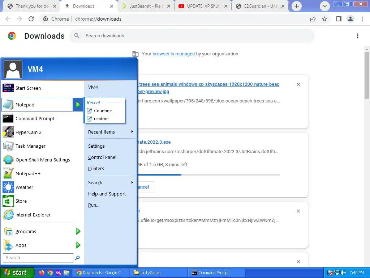Screen dimensions: 370x278
Task: Open Settings from the start menu
Action: [x=111, y=146]
